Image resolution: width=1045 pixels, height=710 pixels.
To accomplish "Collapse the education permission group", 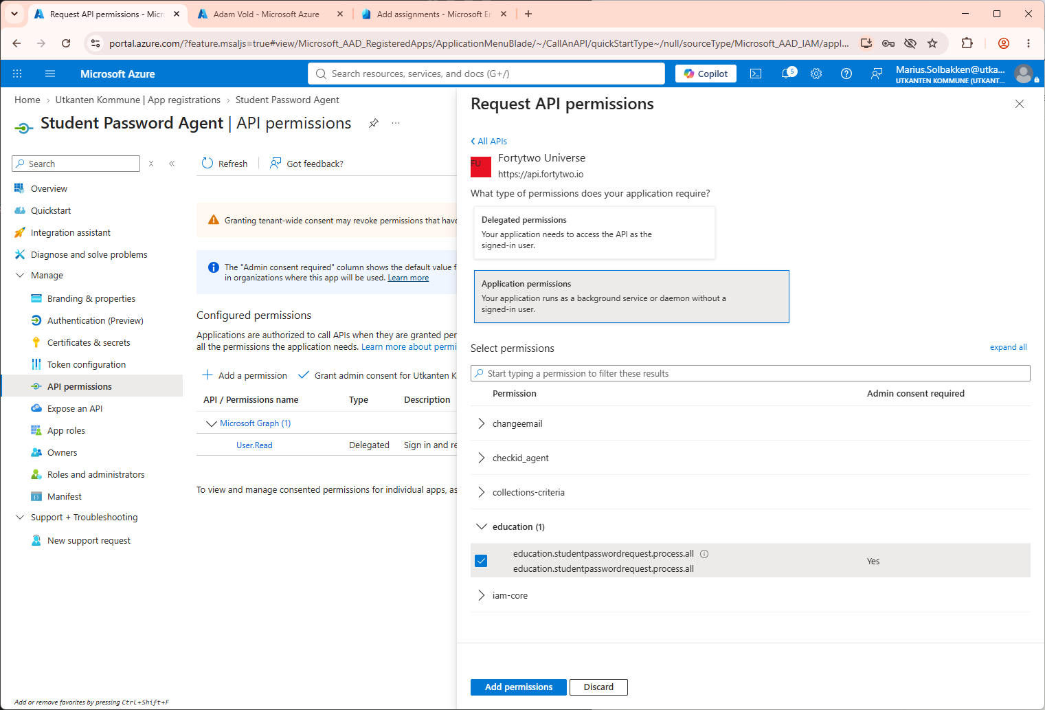I will (x=481, y=526).
